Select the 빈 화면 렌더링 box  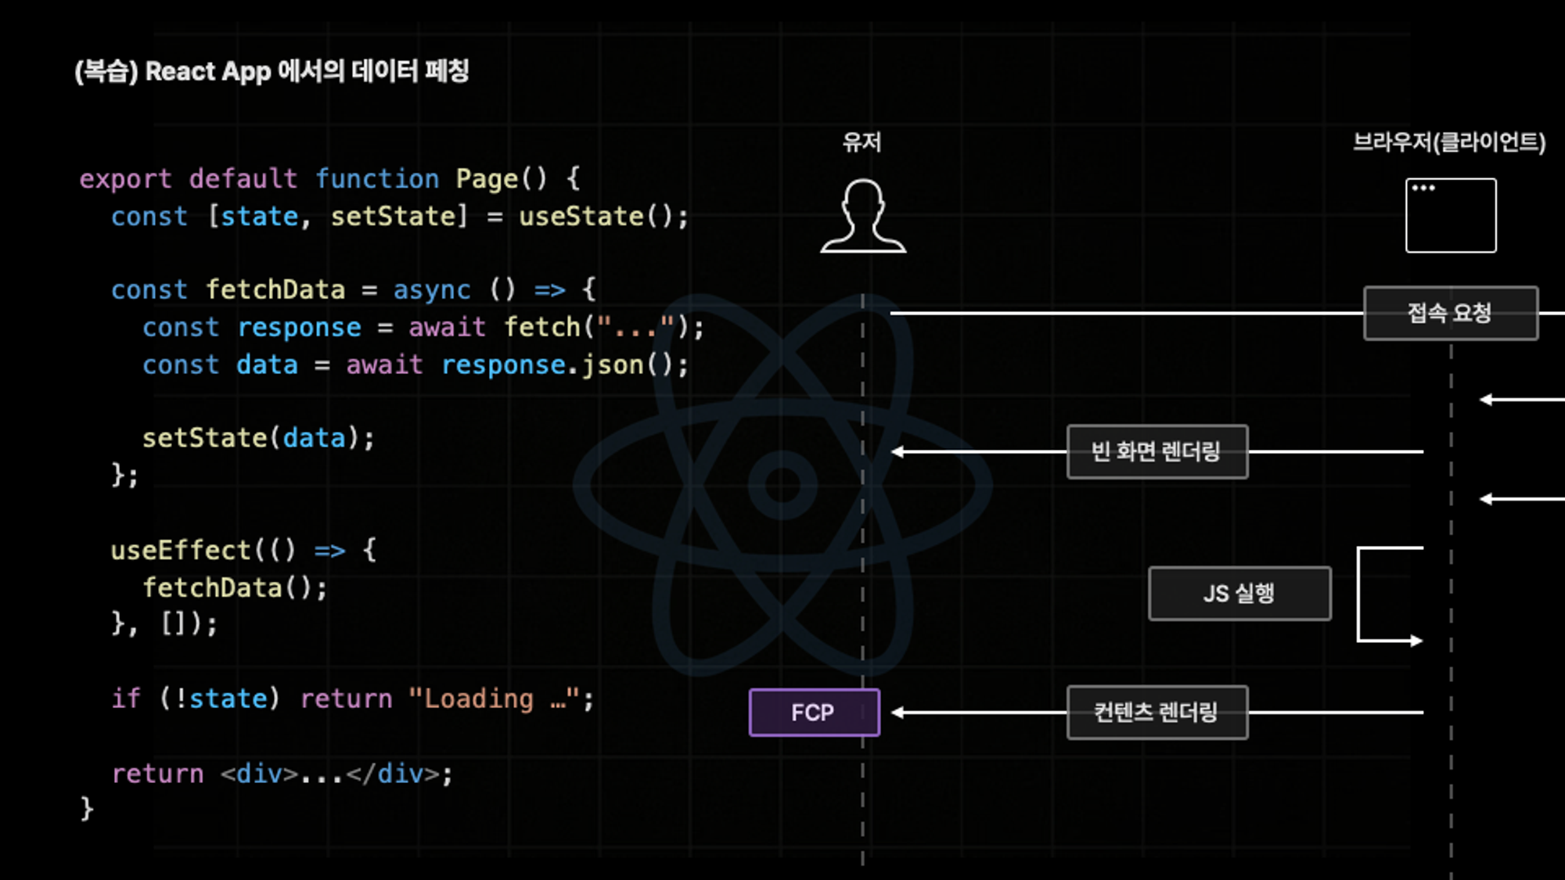pyautogui.click(x=1157, y=451)
